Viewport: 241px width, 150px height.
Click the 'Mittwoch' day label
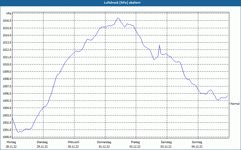(x=74, y=142)
